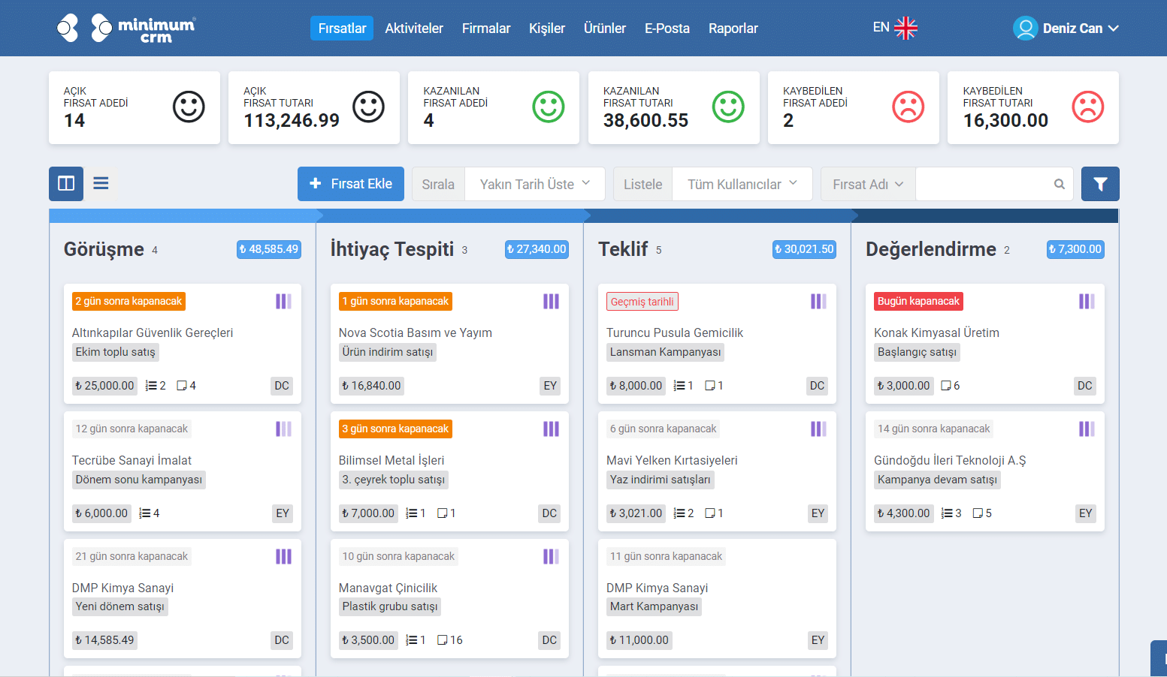The height and width of the screenshot is (677, 1167).
Task: Open the Yakın Tarih Üste sort dropdown
Action: [x=535, y=184]
